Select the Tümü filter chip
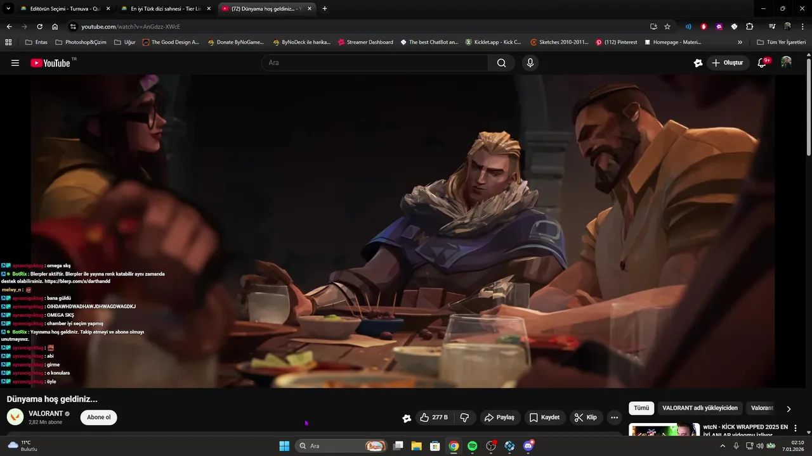The width and height of the screenshot is (812, 456). point(641,408)
